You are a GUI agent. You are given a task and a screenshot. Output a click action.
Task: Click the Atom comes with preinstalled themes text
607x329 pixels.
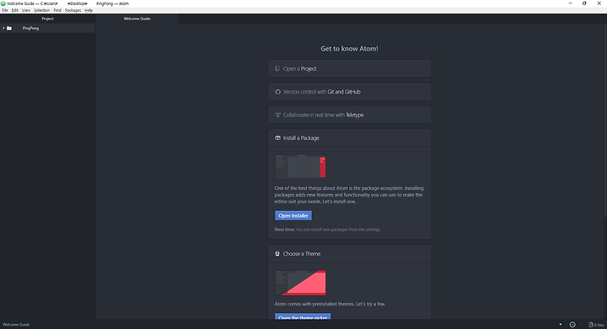(x=330, y=305)
